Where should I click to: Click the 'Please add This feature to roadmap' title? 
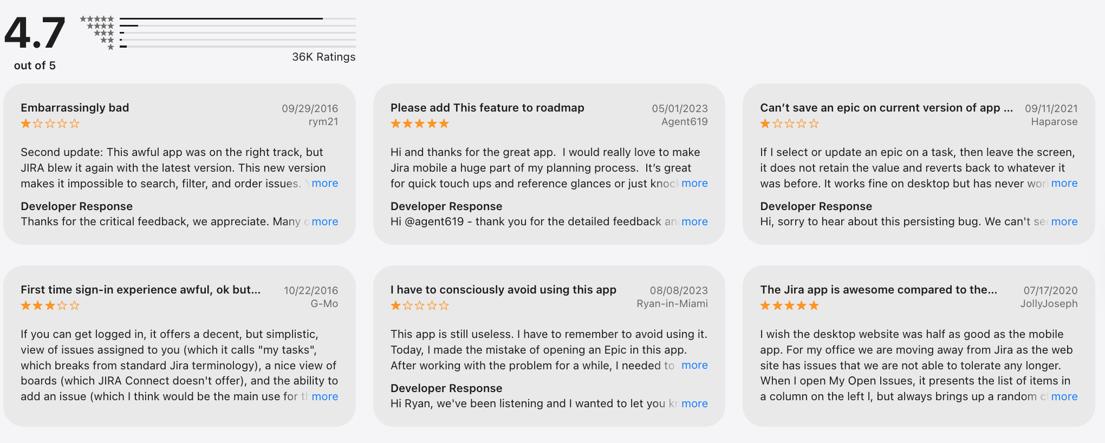point(487,107)
